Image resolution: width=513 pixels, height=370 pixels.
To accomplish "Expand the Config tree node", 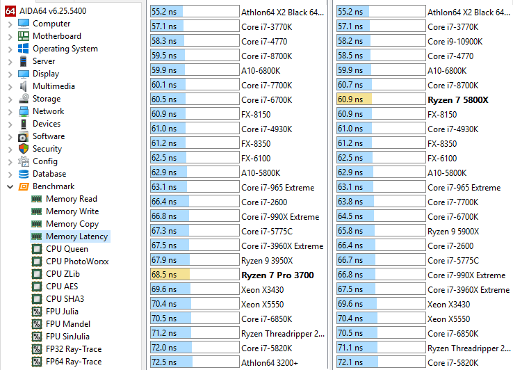I will [x=10, y=162].
